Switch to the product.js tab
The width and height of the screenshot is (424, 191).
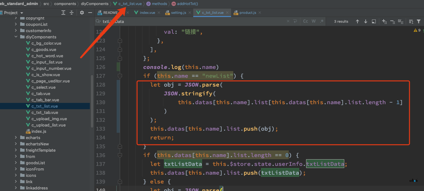click(x=247, y=13)
